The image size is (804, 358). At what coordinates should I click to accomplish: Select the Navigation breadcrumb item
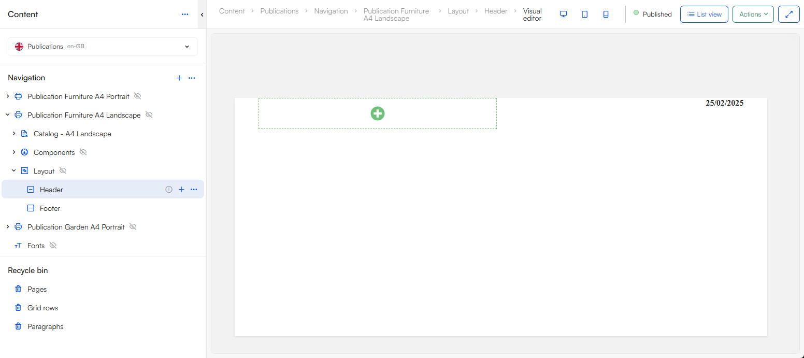click(331, 10)
